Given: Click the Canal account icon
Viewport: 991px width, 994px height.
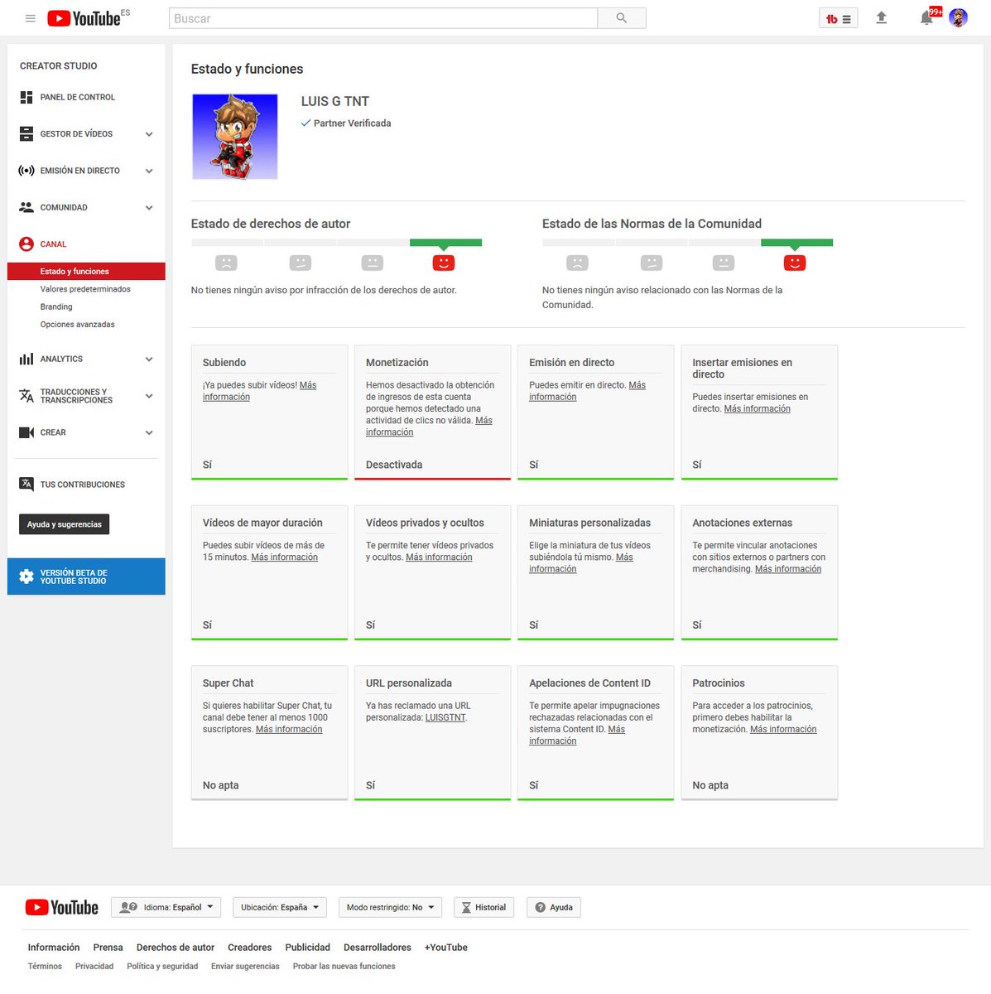Looking at the screenshot, I should coord(26,244).
